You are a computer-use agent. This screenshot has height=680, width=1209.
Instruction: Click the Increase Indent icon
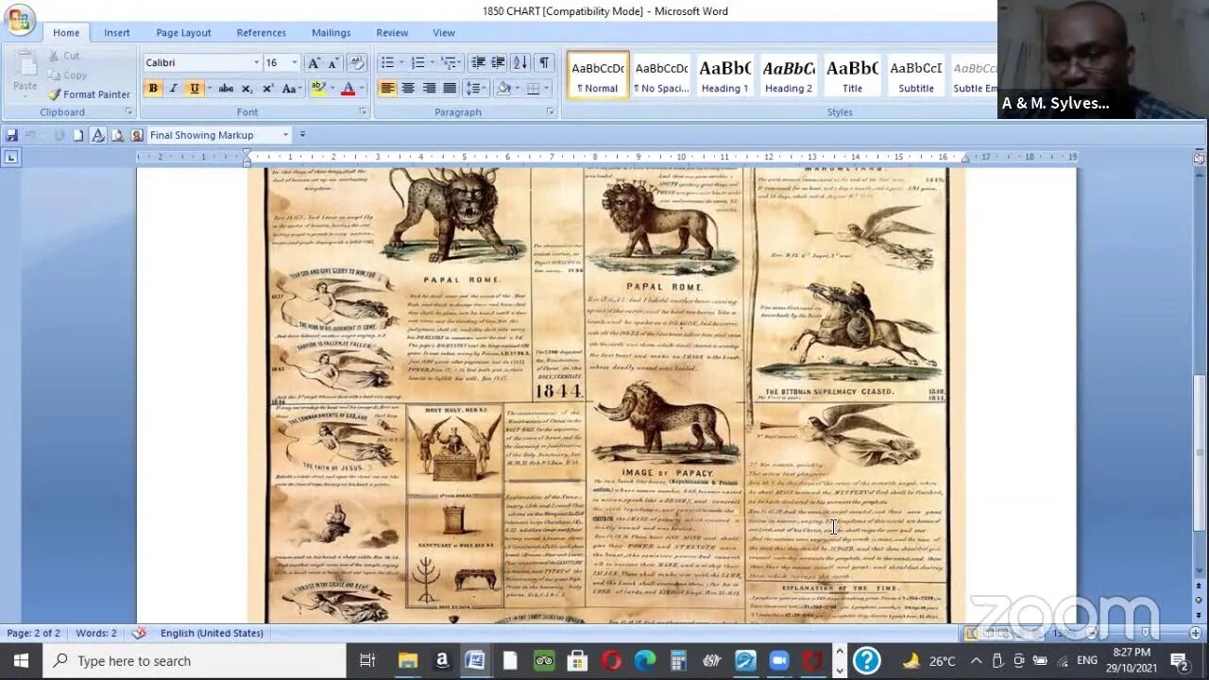(x=498, y=62)
